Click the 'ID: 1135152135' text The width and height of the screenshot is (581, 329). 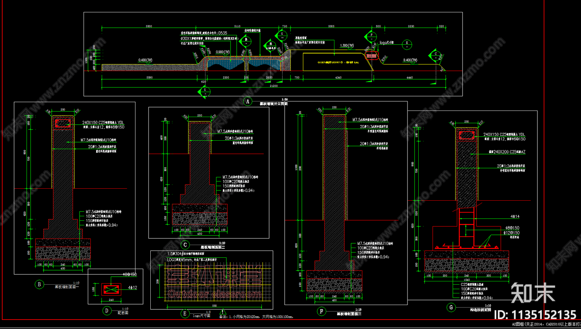535,315
